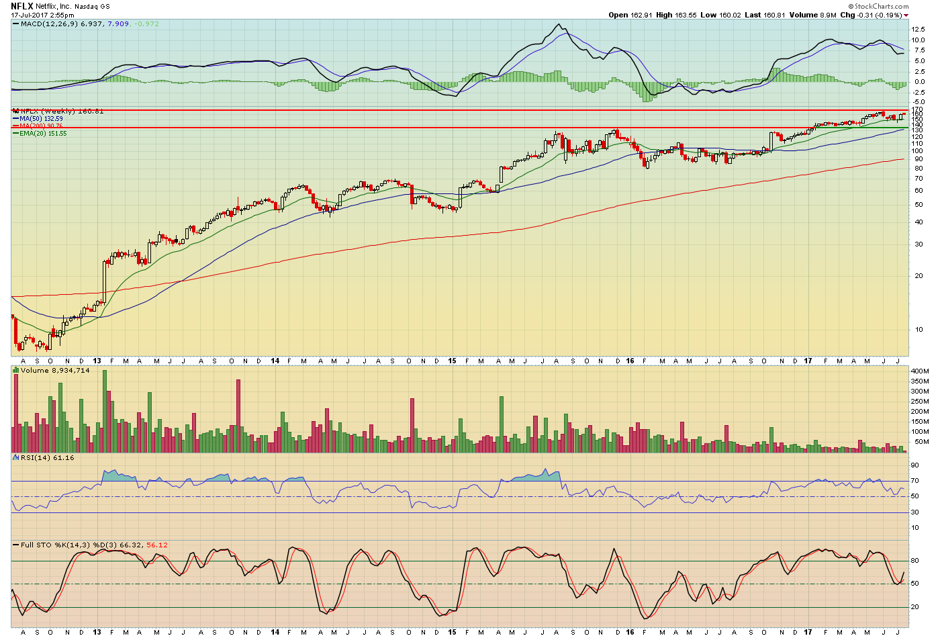Click the NFLX ticker symbol heading

[x=21, y=6]
